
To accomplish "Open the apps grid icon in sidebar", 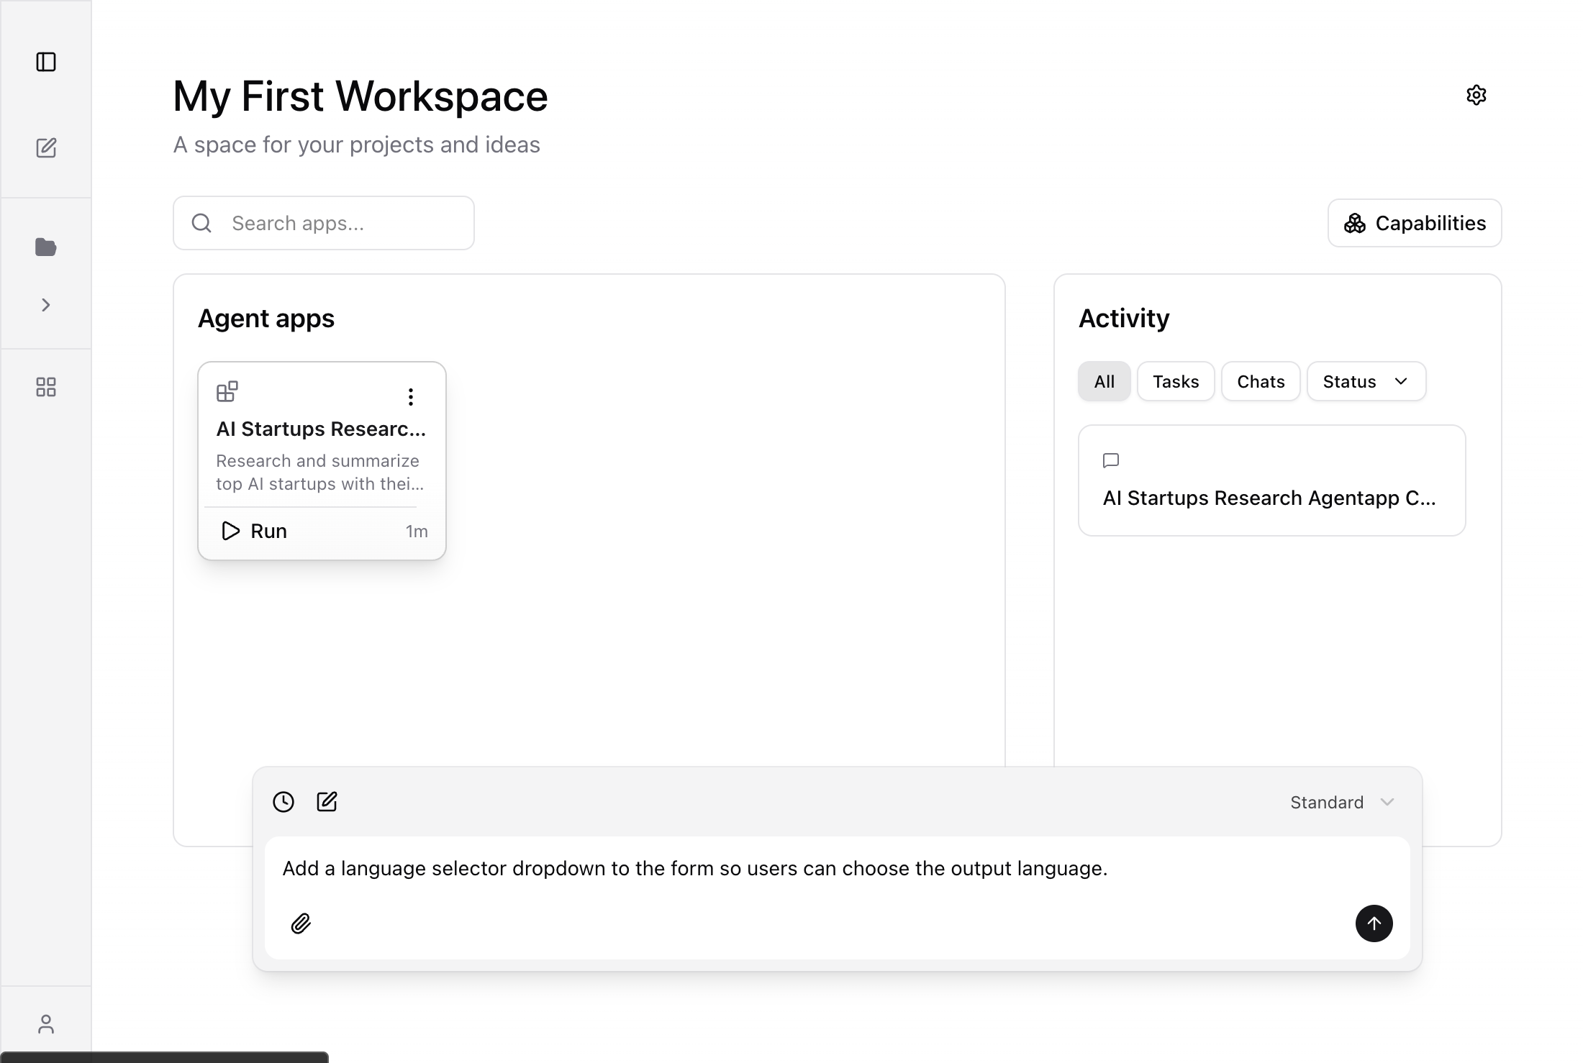I will coord(46,388).
